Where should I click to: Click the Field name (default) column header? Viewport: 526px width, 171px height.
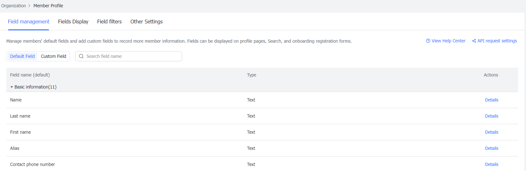30,75
